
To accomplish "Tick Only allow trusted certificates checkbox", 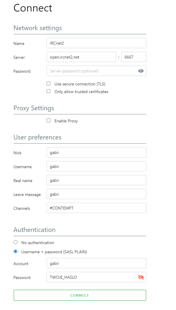I will coord(49,91).
